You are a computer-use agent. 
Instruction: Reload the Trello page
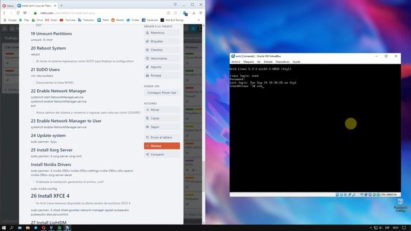(x=18, y=13)
